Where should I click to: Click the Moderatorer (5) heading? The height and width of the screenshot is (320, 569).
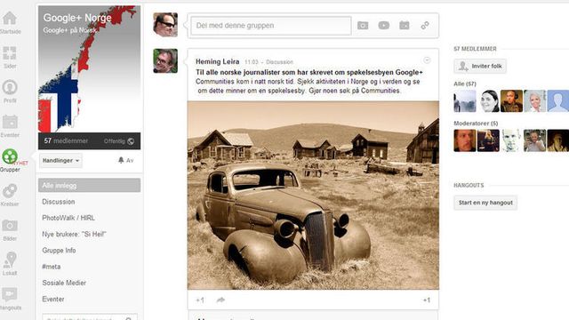point(476,124)
